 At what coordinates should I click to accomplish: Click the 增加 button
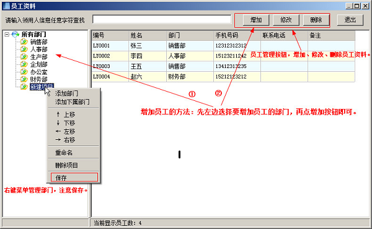click(256, 20)
